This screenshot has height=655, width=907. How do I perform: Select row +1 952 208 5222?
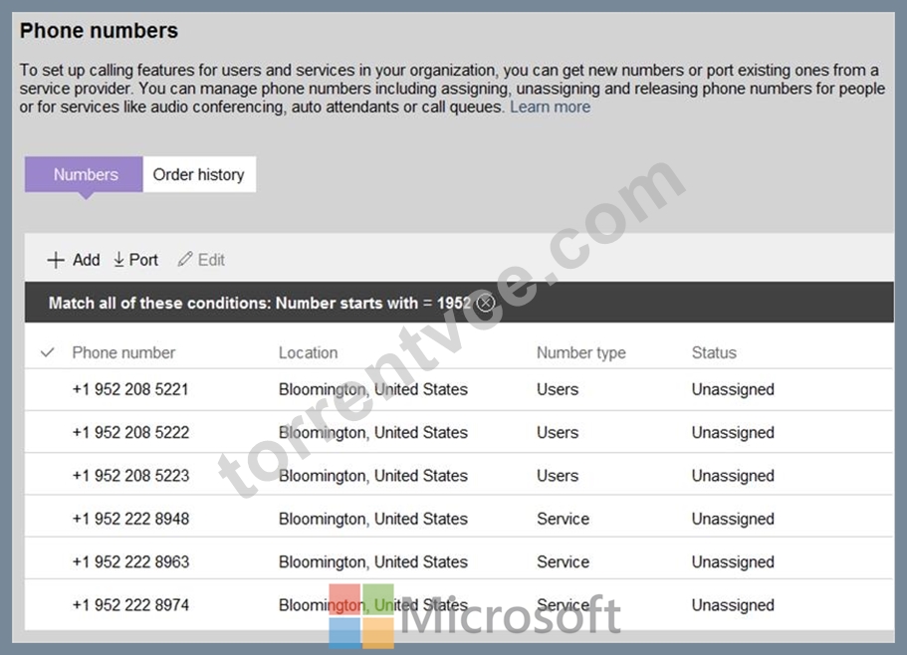(459, 432)
